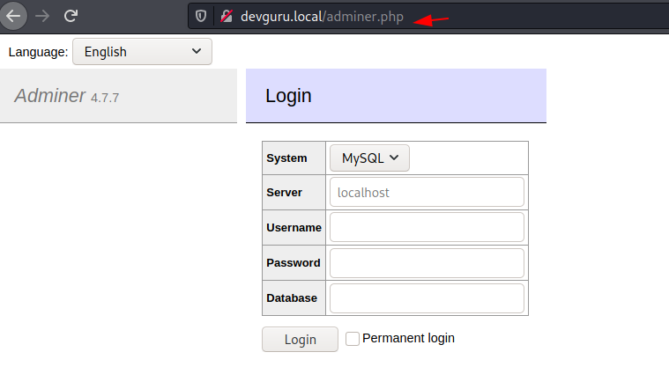Click the Permanent login label text
Viewport: 669px width, 389px height.
coord(408,338)
